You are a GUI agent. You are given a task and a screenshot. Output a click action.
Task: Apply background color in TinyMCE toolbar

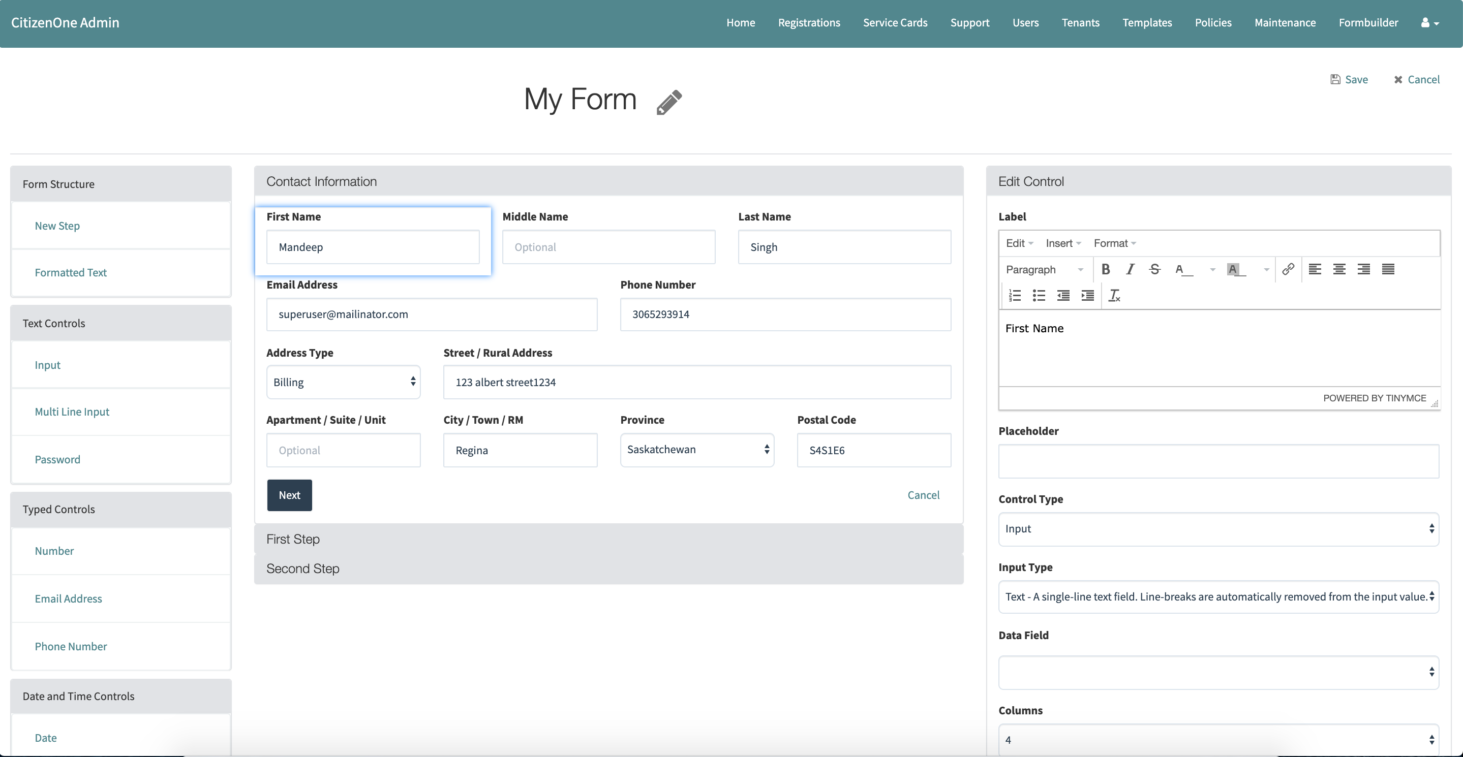click(x=1236, y=270)
